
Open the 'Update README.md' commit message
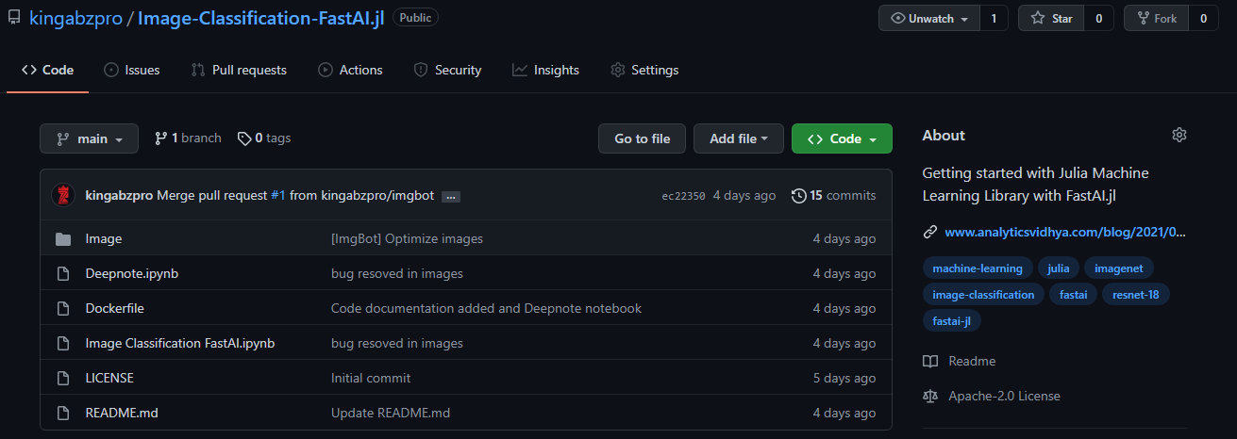click(x=391, y=414)
